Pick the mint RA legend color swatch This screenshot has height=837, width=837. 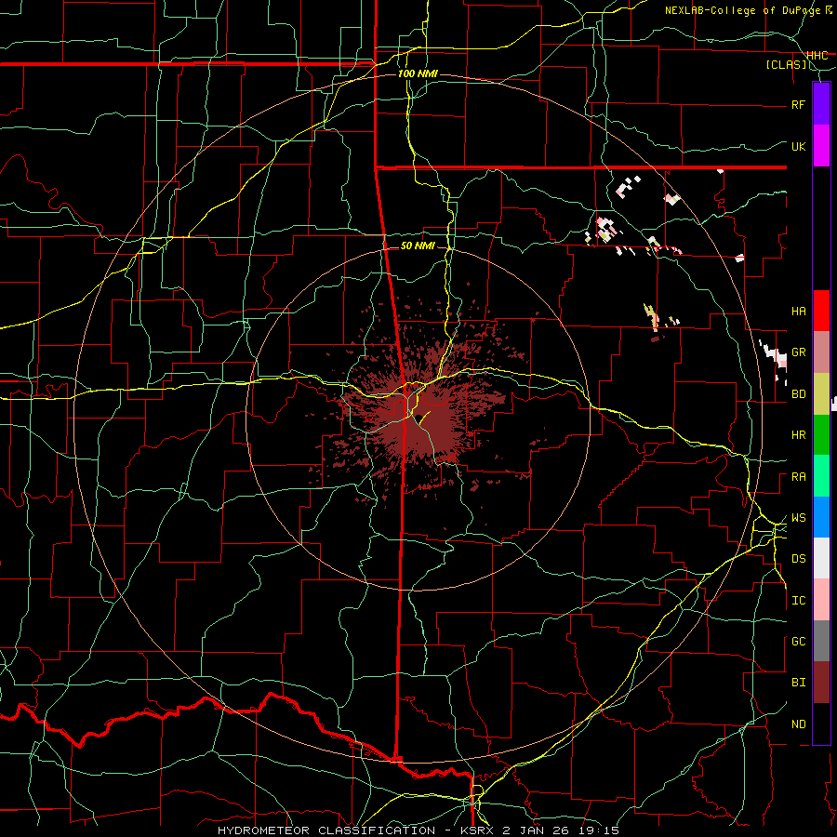[821, 476]
